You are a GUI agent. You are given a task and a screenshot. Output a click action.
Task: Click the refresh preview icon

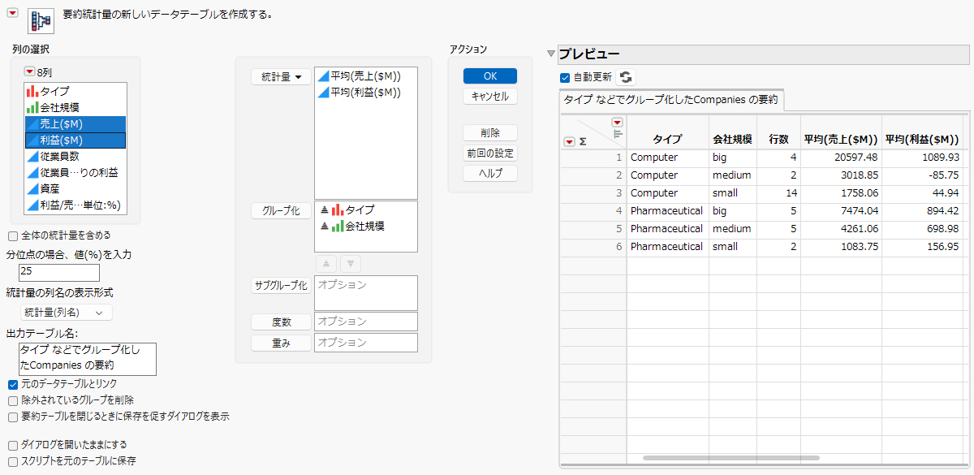[625, 77]
